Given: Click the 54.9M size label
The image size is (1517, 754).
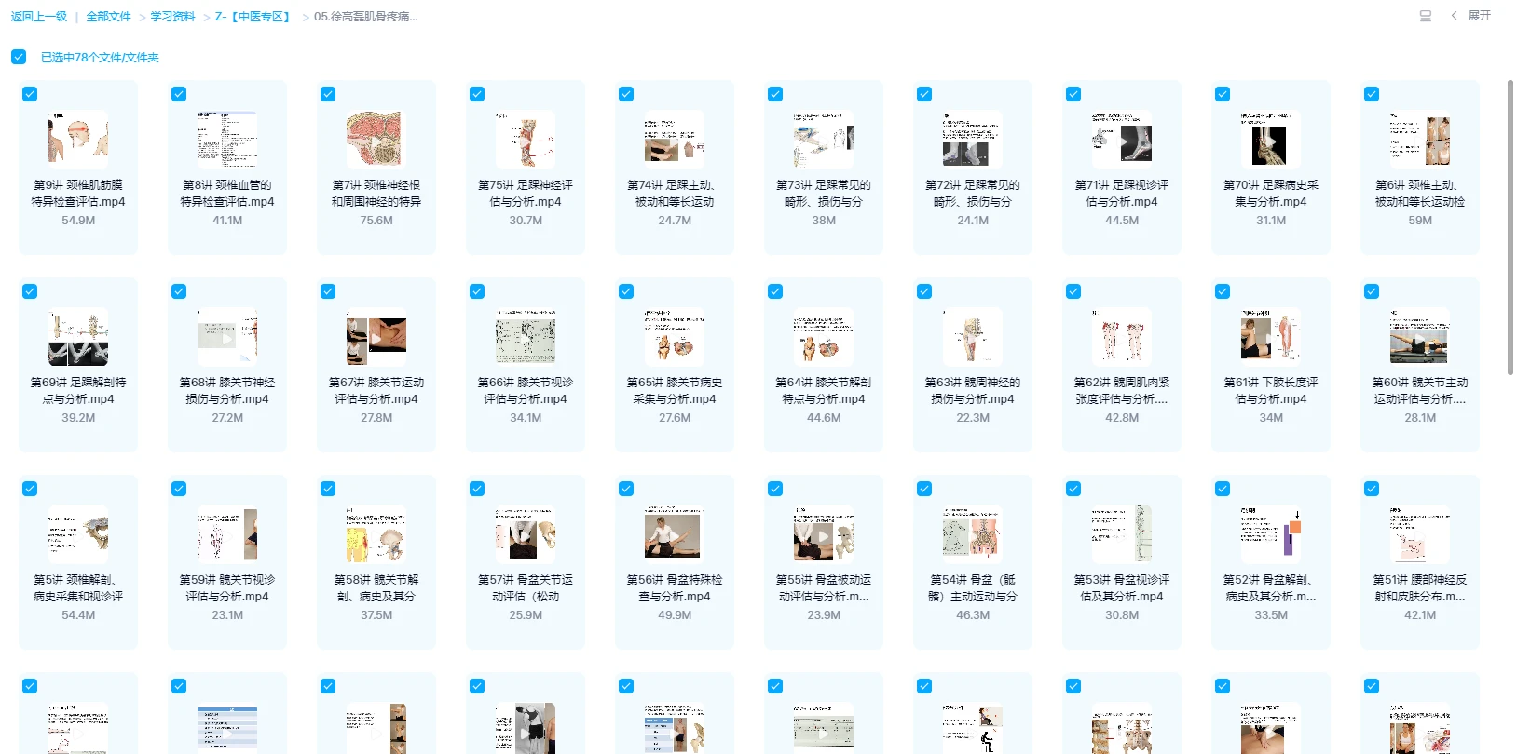Looking at the screenshot, I should pos(78,221).
